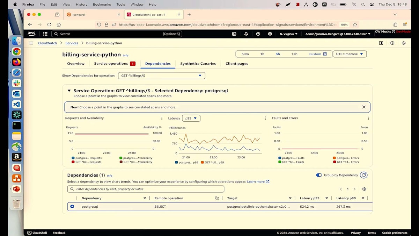Screen dimensions: 419x236
Task: Switch to Service operations tab
Action: [115, 64]
